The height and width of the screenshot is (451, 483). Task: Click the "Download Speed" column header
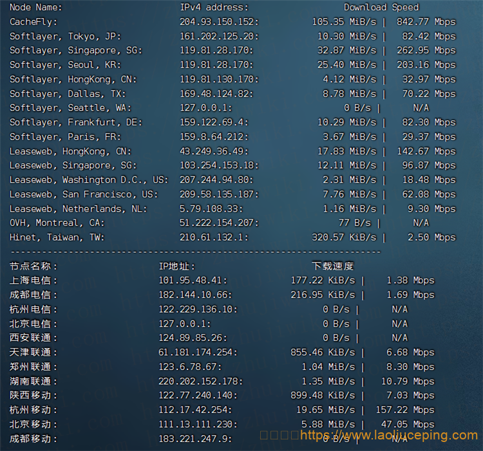pos(381,7)
